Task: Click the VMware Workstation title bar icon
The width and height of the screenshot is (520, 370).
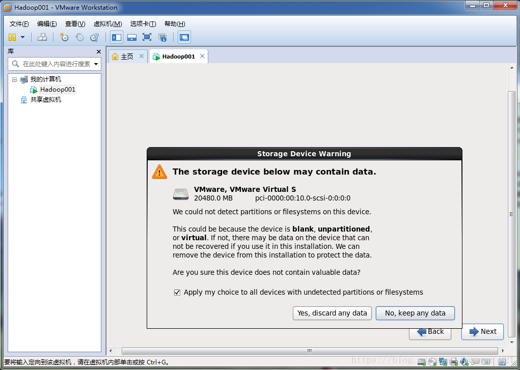Action: click(x=8, y=7)
